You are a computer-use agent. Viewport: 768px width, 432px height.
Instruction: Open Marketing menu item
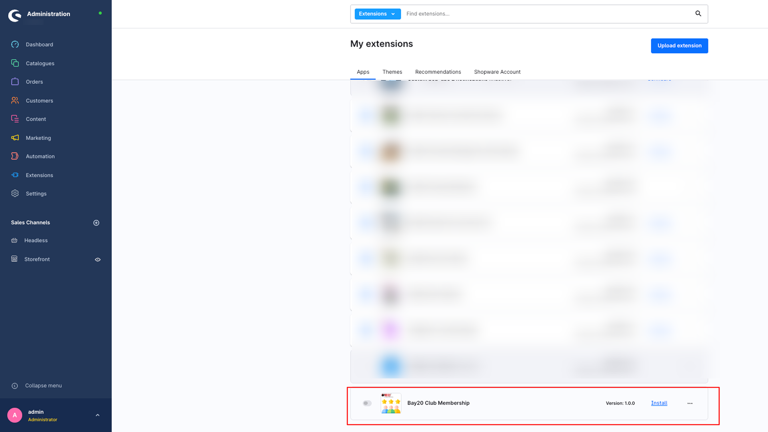point(38,138)
